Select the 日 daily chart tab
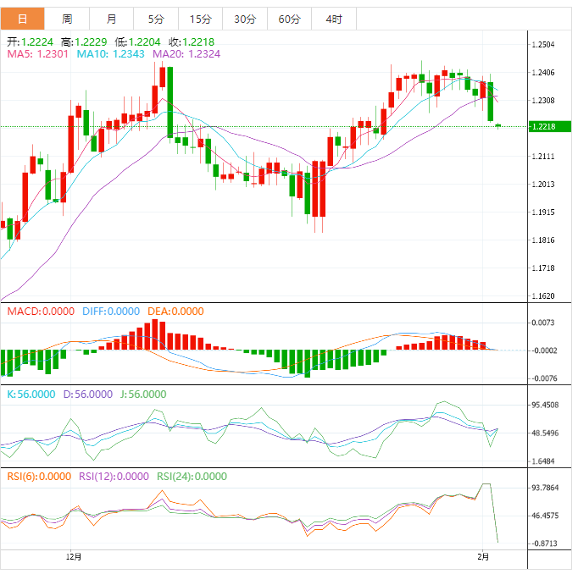This screenshot has height=574, width=578. 22,19
